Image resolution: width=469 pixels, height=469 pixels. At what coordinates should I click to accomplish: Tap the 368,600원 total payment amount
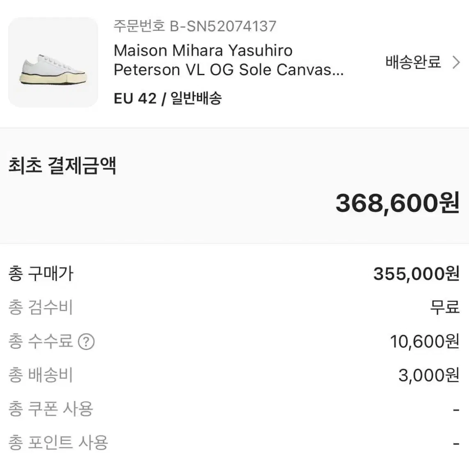398,203
